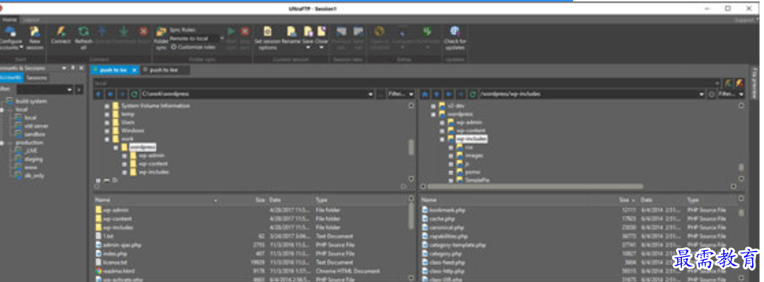Click Refresh all in the ribbon
The height and width of the screenshot is (282, 764).
pos(84,38)
